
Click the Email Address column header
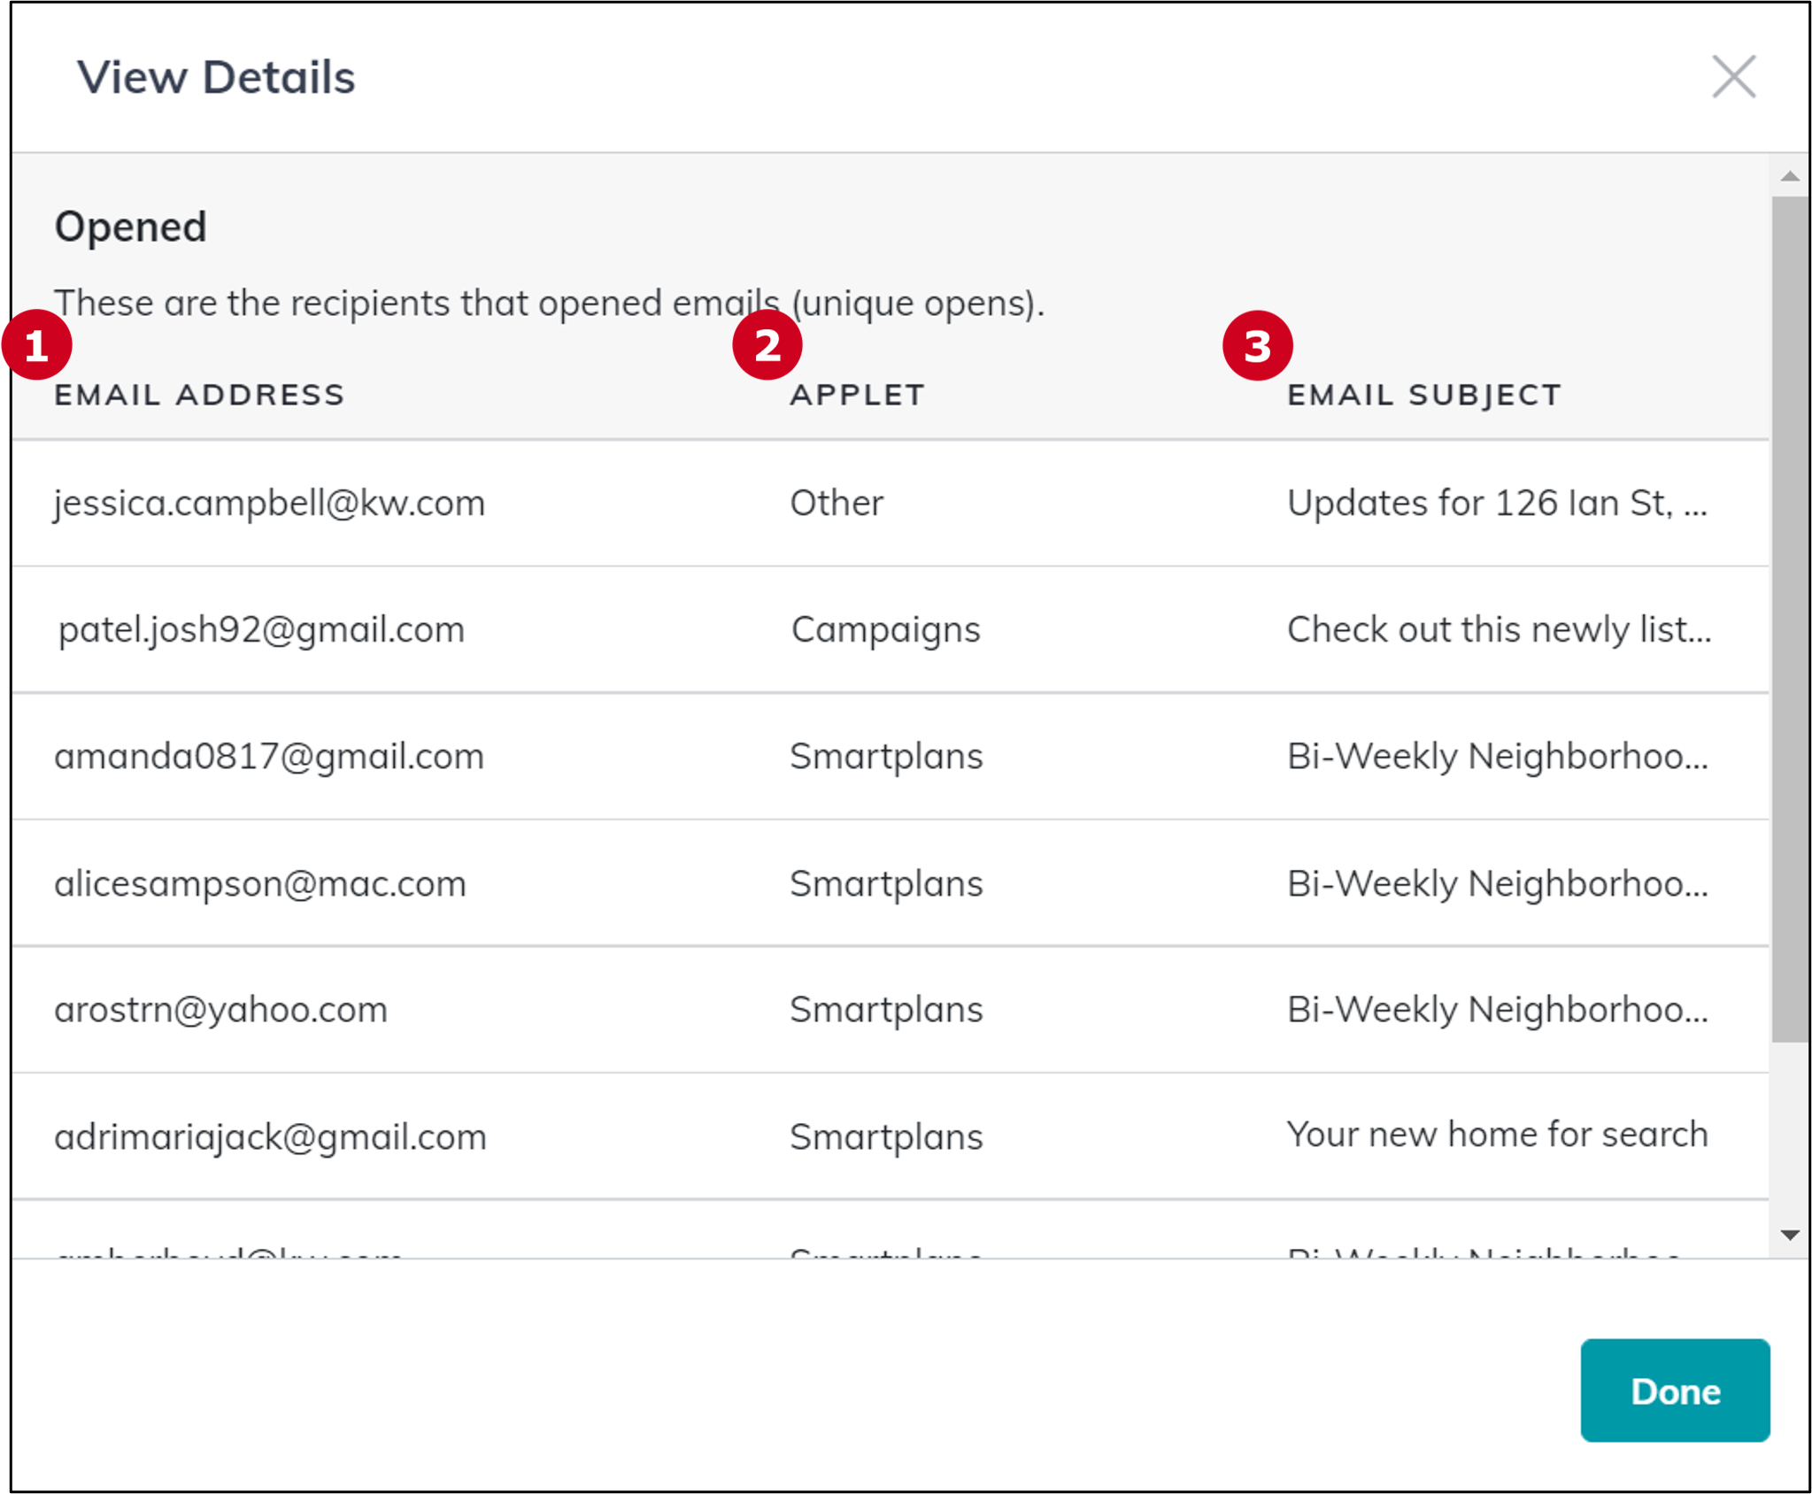click(199, 395)
